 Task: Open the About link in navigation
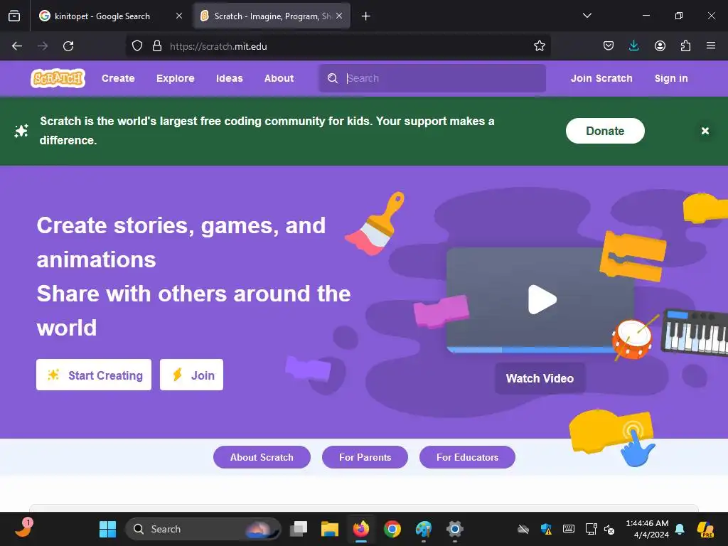tap(279, 78)
